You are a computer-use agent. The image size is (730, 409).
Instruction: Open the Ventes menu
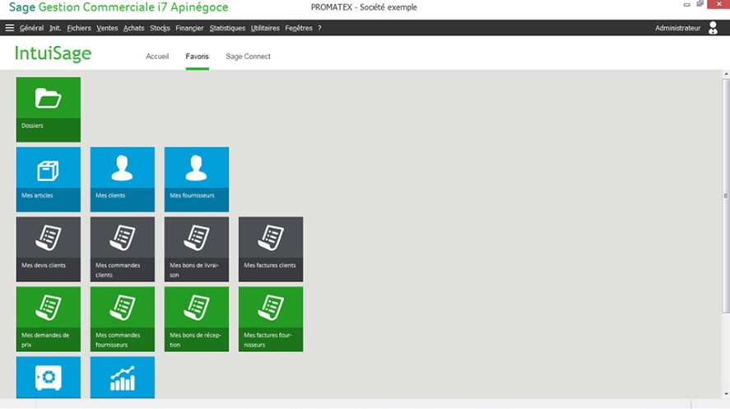(x=107, y=28)
